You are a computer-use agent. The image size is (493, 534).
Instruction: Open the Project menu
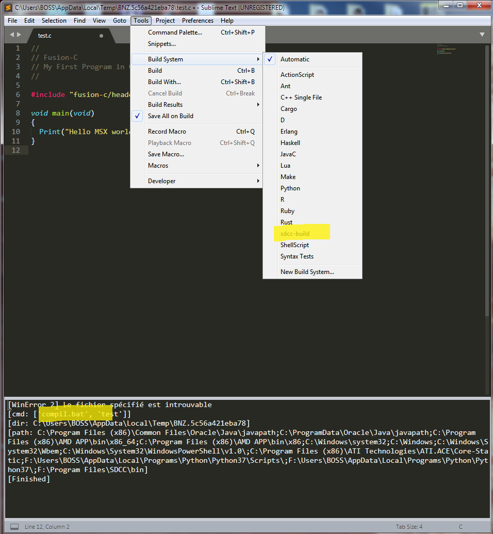tap(165, 21)
